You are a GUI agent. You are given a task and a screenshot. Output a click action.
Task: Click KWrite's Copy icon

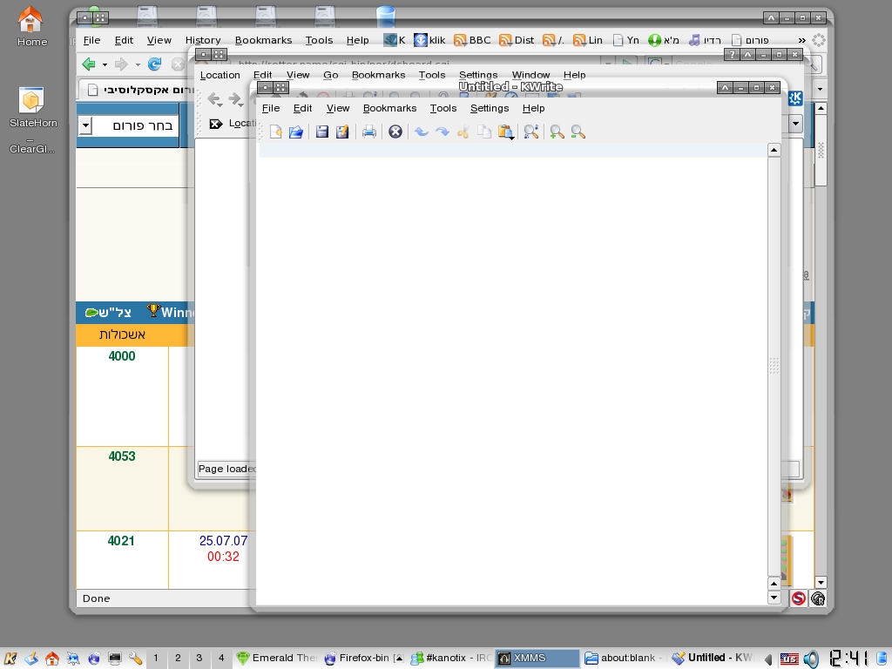click(x=484, y=132)
